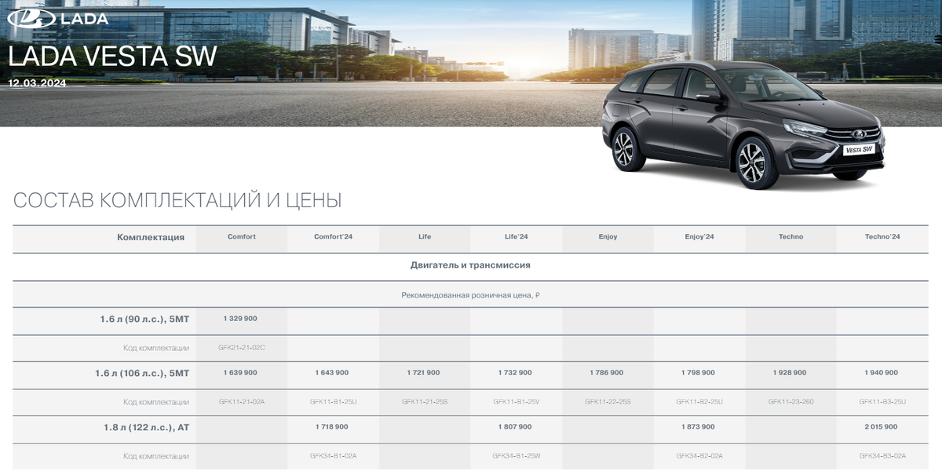Click the price 1 786 900
The image size is (942, 471).
(x=607, y=373)
